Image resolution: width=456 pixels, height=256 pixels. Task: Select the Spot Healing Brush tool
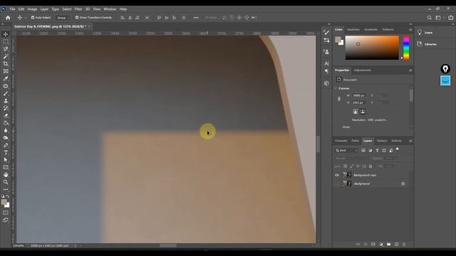coord(6,86)
